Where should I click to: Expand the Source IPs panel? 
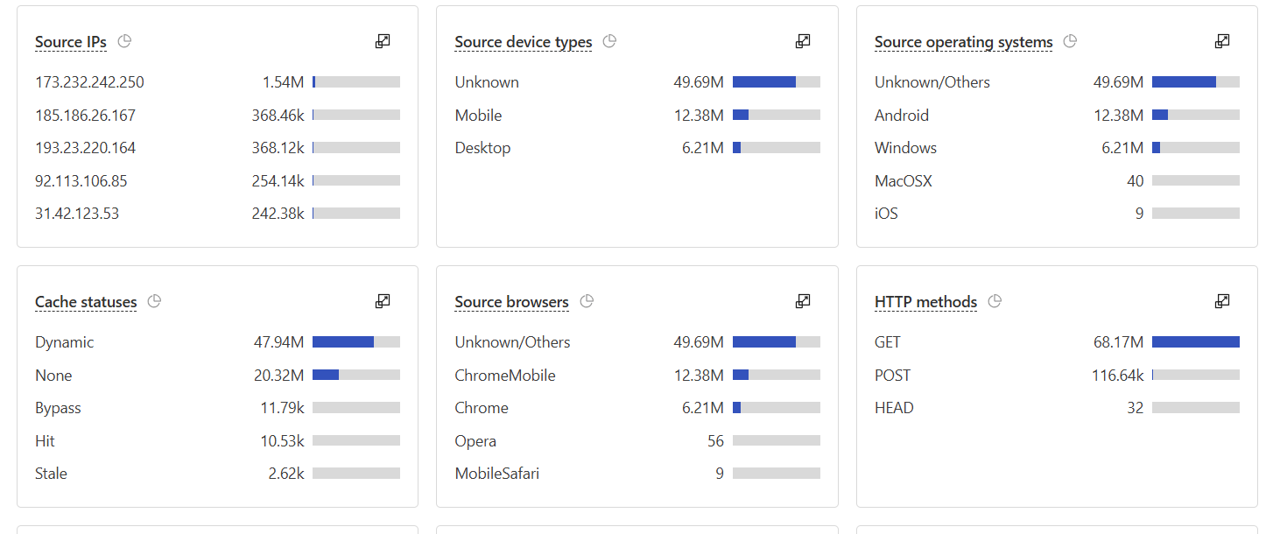pos(383,41)
